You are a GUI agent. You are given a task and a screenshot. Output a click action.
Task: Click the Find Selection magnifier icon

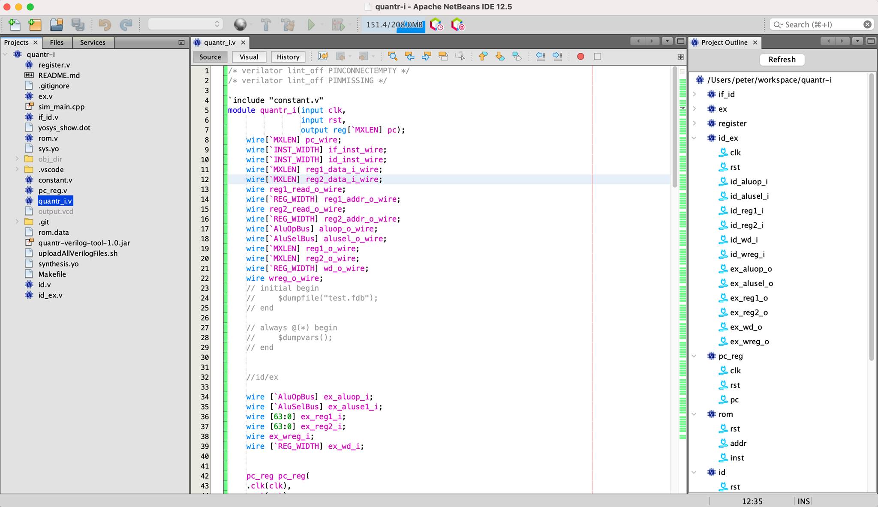[x=392, y=56]
